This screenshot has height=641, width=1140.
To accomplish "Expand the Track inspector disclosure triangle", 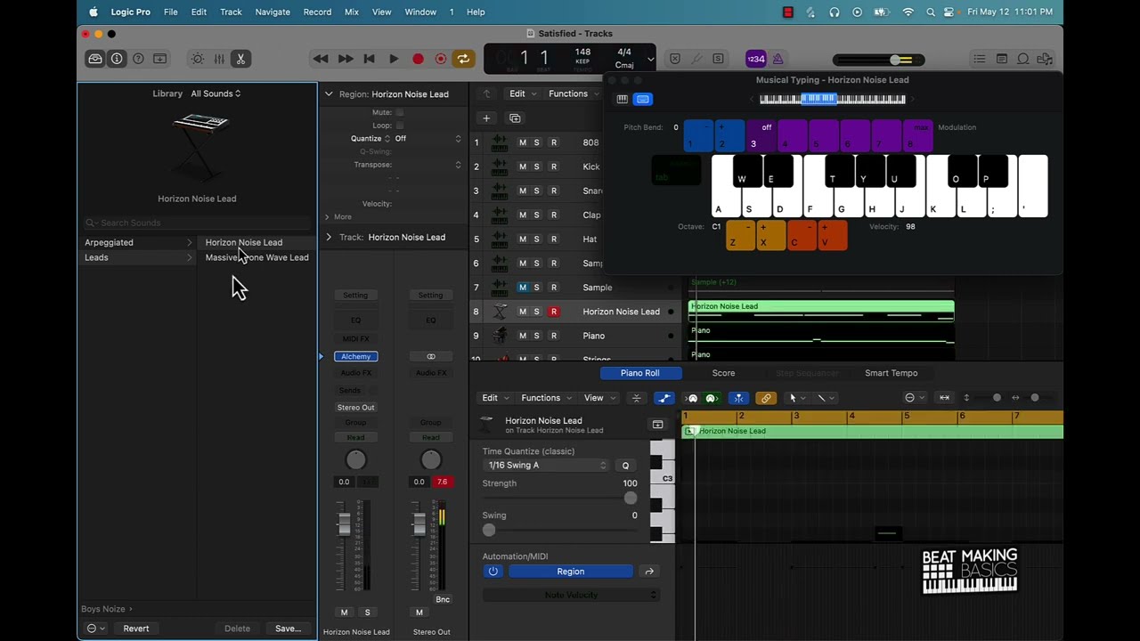I will [x=329, y=237].
